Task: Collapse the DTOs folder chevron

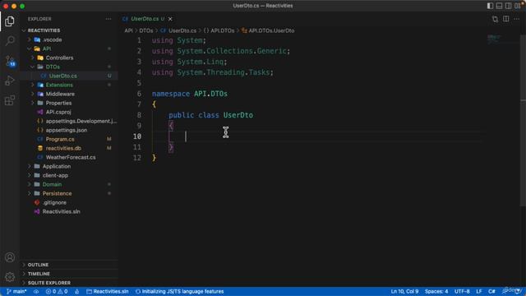Action: coord(33,67)
